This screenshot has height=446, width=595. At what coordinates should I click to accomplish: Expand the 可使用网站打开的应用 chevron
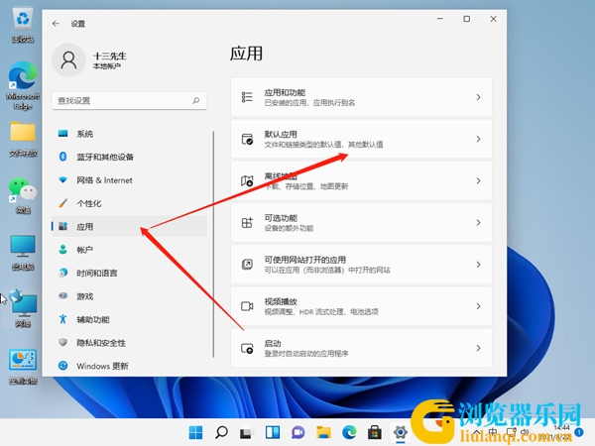pyautogui.click(x=478, y=265)
